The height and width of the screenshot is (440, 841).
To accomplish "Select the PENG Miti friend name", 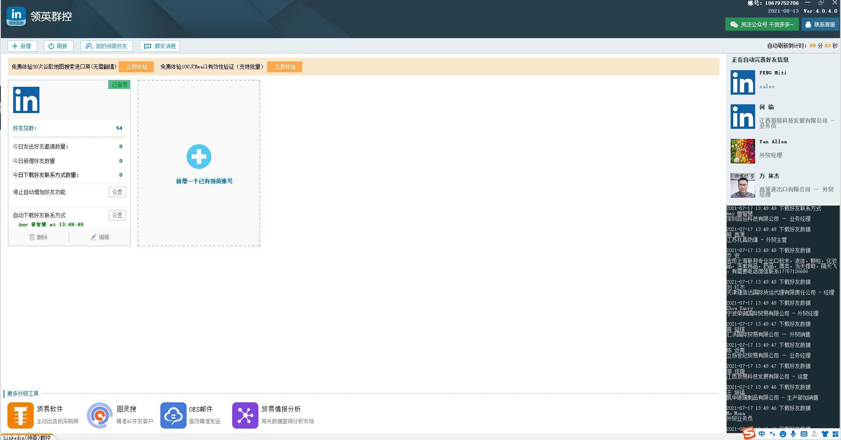I will (x=773, y=73).
